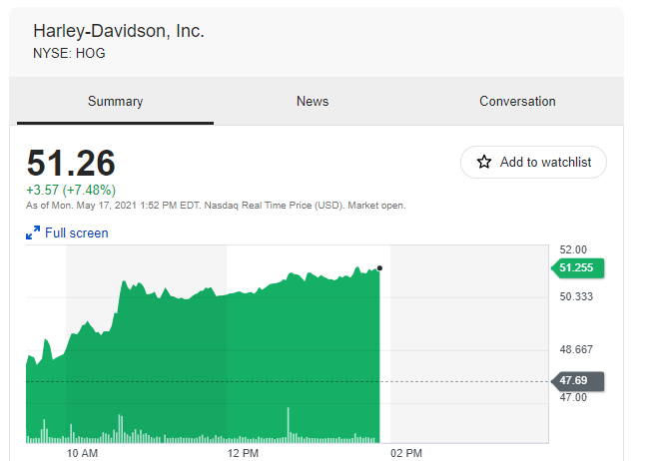Open the Conversation tab
The width and height of the screenshot is (651, 461).
(517, 101)
